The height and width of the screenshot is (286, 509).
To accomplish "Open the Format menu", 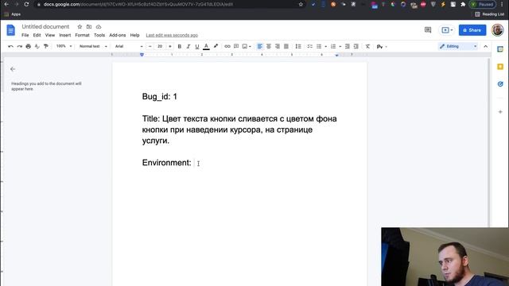I will 82,35.
